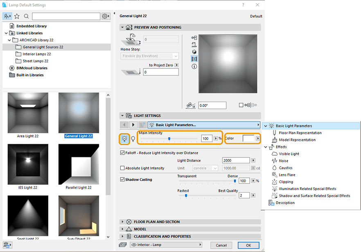Expand the Floor Plan and Section panel
361x252 pixels.
[x=122, y=222]
